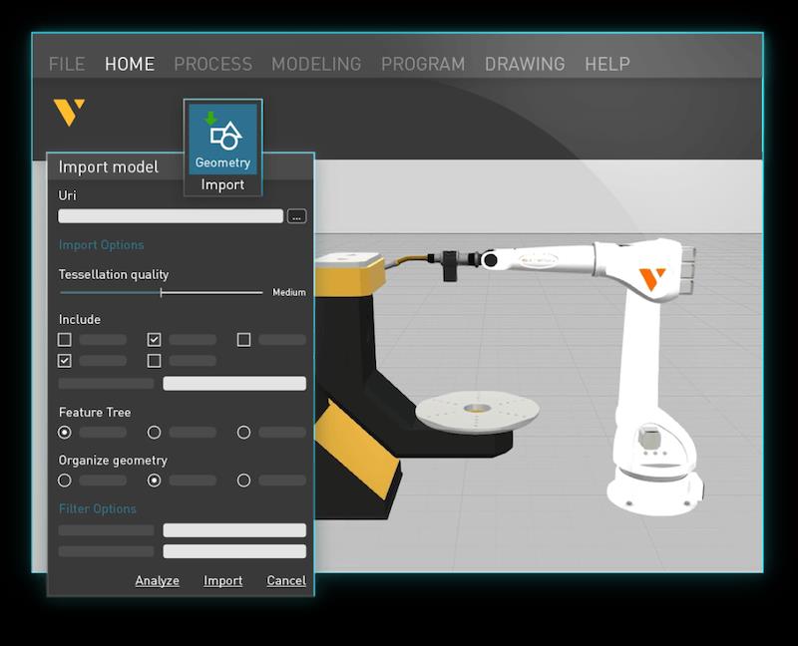Viewport: 798px width, 646px height.
Task: Open the MODELING tab
Action: 316,64
